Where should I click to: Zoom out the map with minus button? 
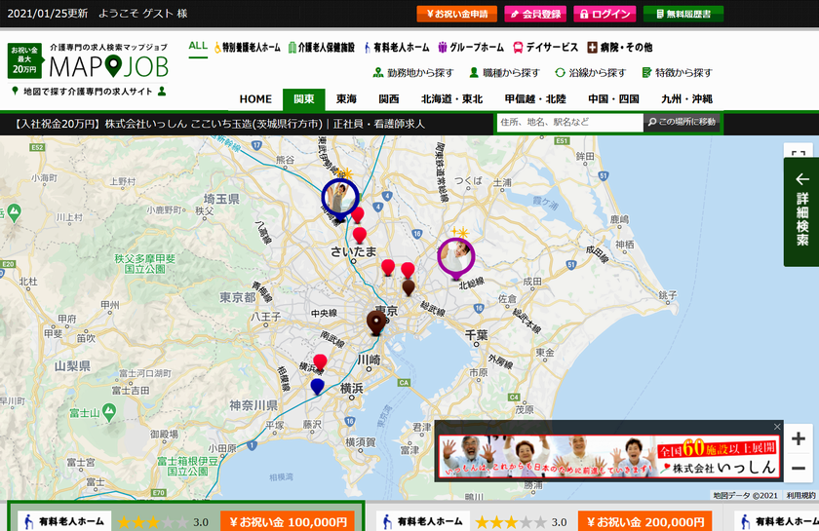(x=798, y=469)
